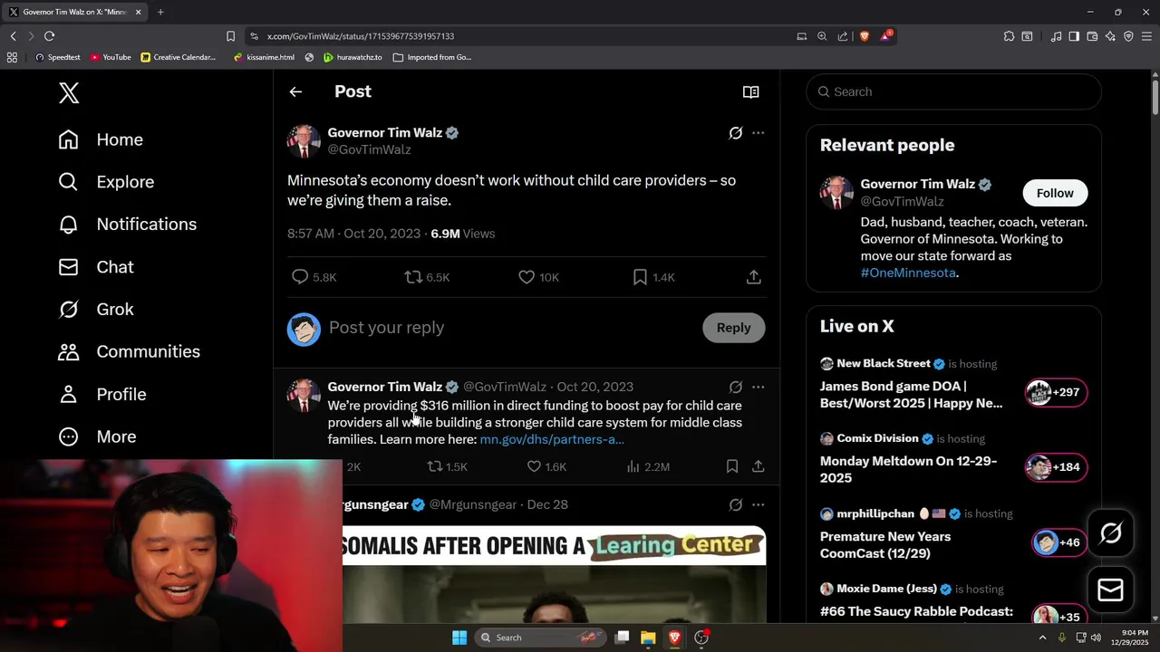1160x652 pixels.
Task: Open three-dot menu on Mrgunsngear post
Action: pos(758,505)
